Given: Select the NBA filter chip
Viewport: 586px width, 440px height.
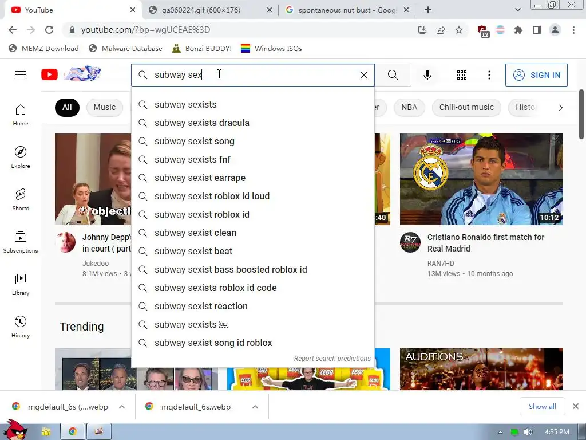Looking at the screenshot, I should [409, 107].
